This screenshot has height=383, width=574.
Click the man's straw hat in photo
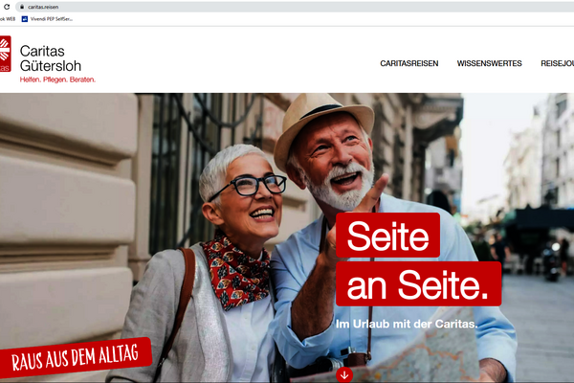322,124
